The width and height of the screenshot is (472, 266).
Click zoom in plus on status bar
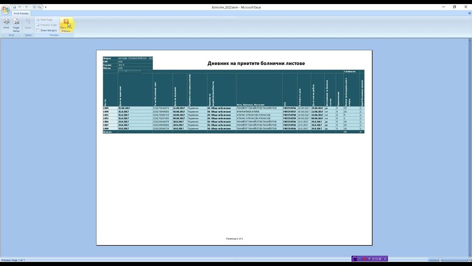point(469,260)
